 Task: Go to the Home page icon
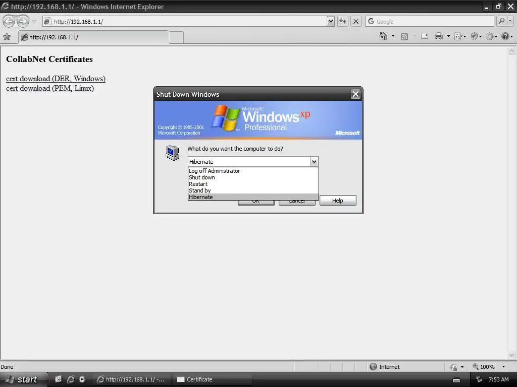pos(383,36)
